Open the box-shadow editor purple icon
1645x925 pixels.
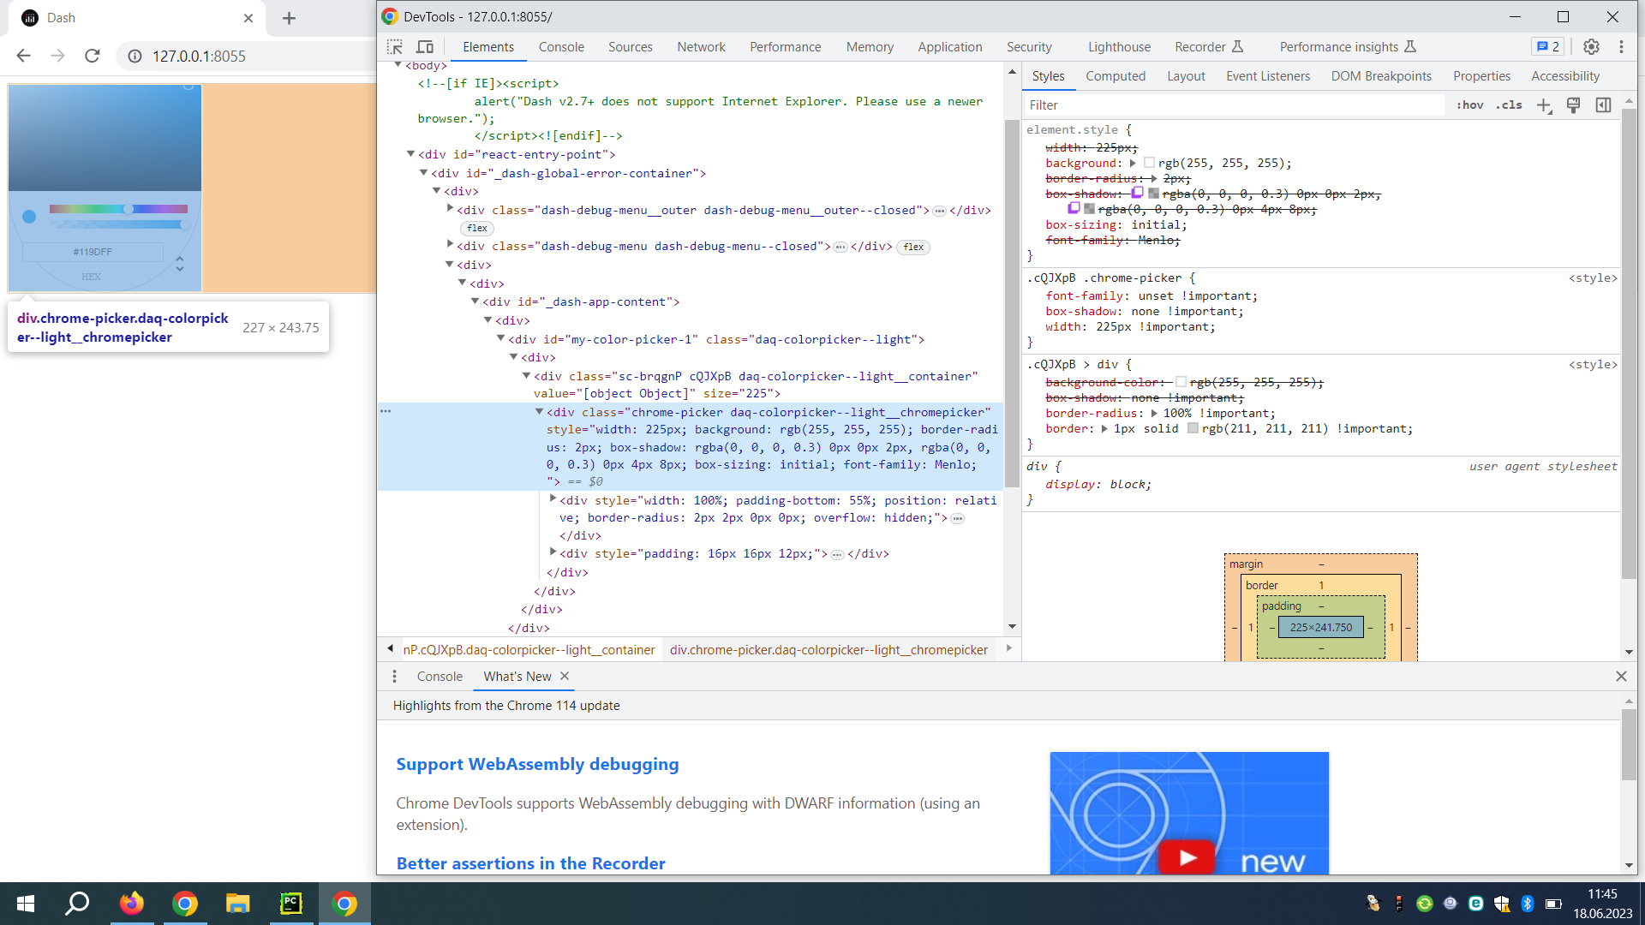coord(1137,194)
